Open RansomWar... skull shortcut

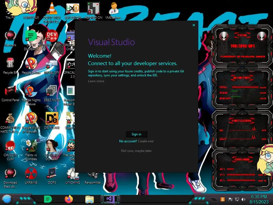coord(94,178)
